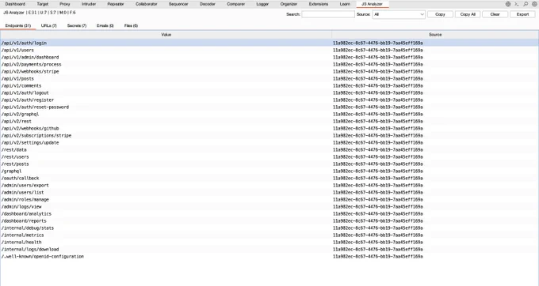Image resolution: width=539 pixels, height=286 pixels.
Task: Switch to the Collaborator tab
Action: pos(147,4)
